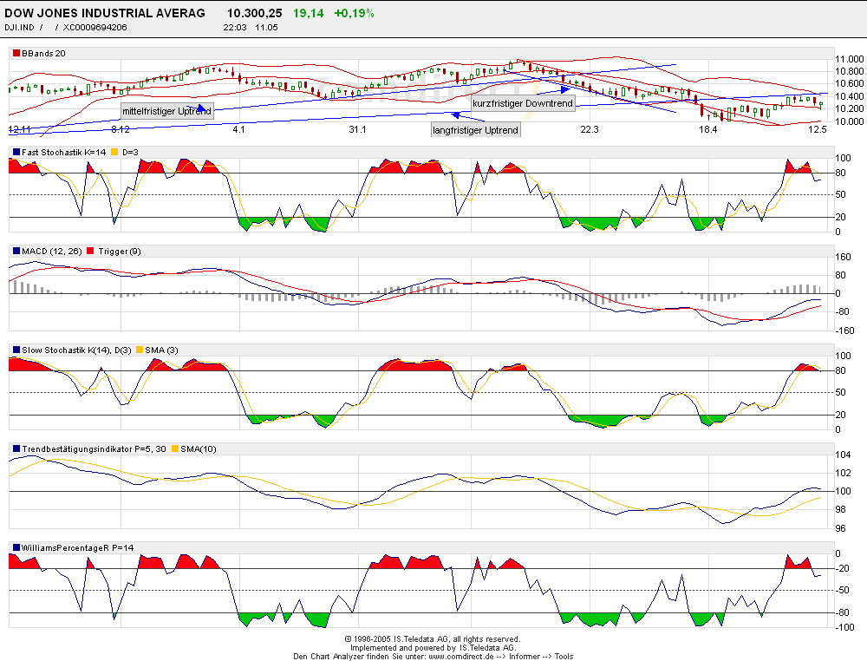867x661 pixels.
Task: Click the 10.300,25 price value
Action: click(x=255, y=13)
